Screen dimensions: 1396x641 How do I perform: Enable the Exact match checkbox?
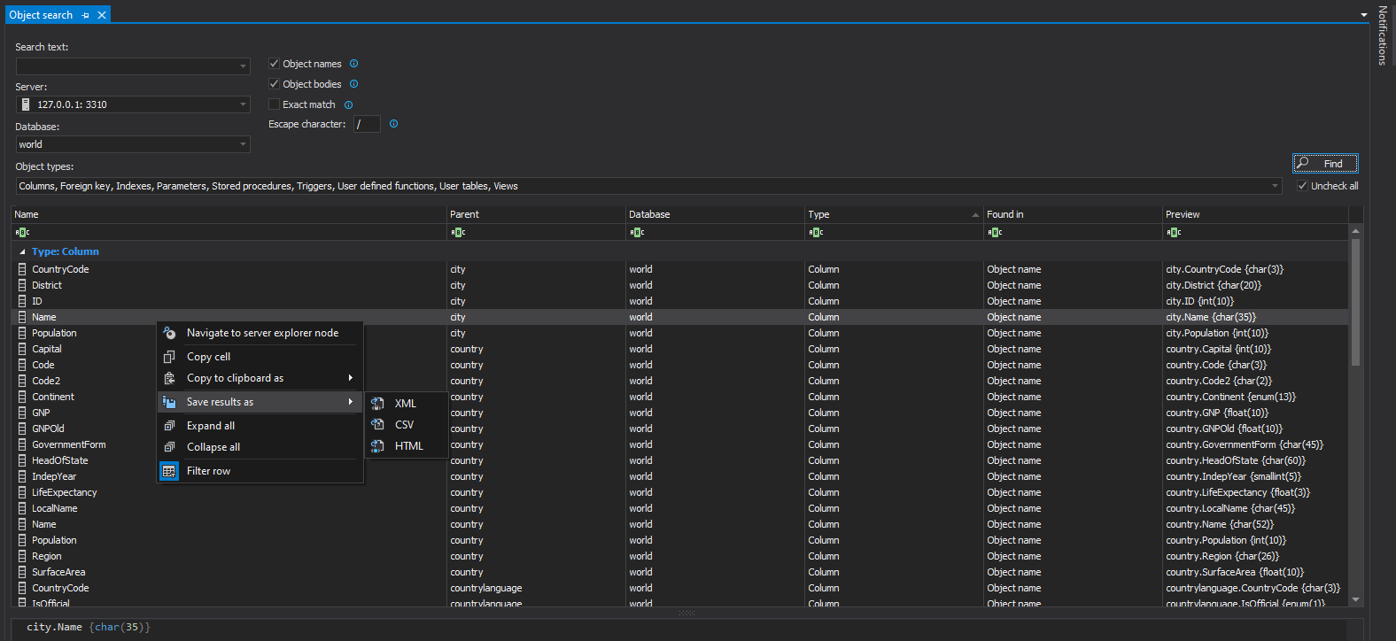click(275, 104)
